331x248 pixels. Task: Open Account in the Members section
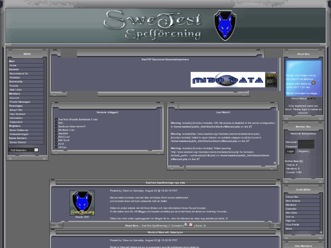coord(15,98)
